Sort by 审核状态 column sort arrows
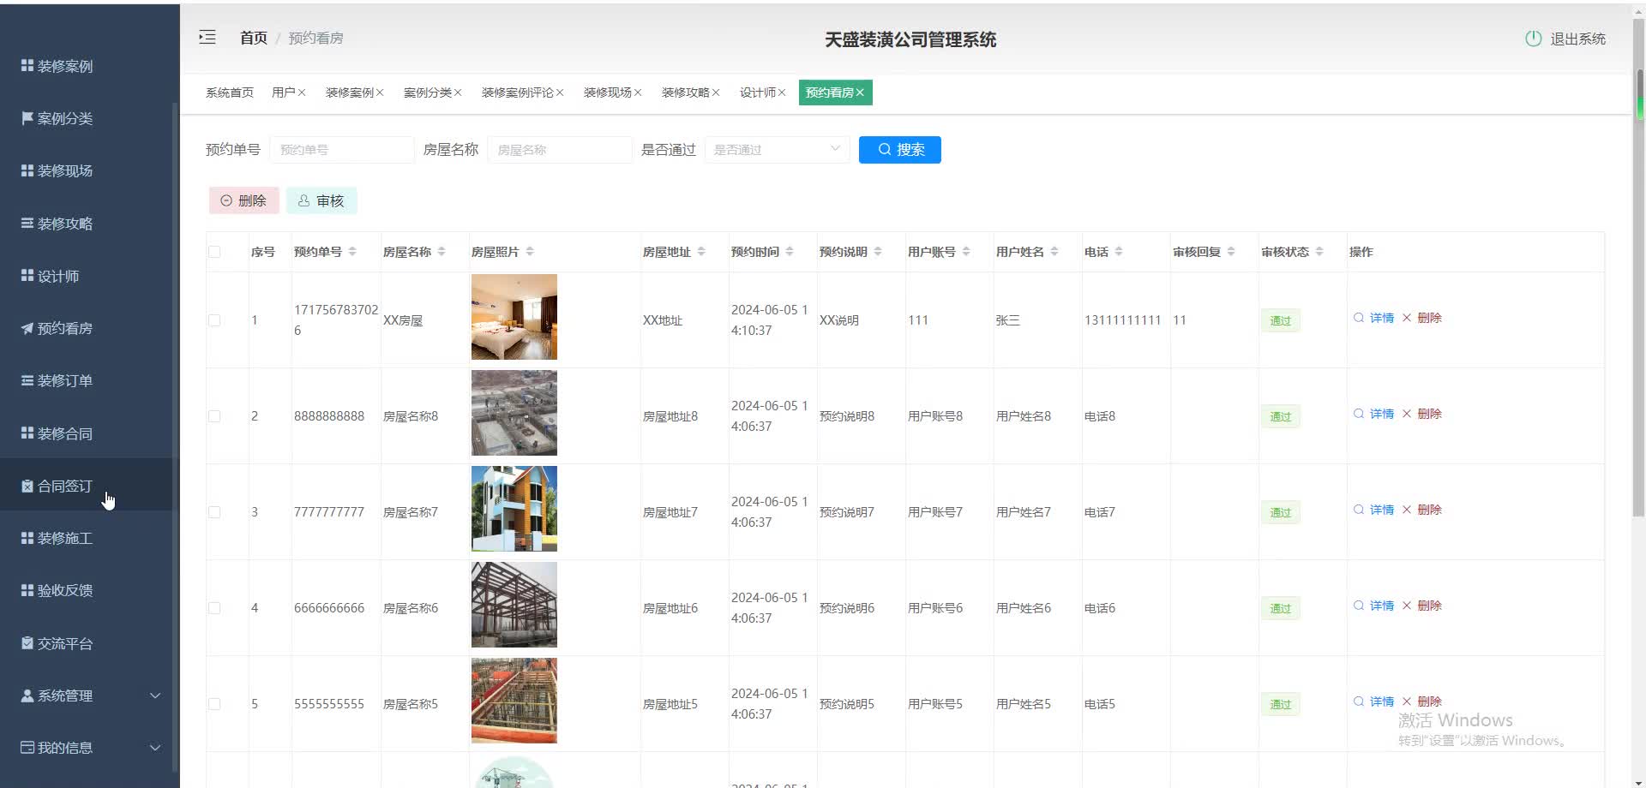The height and width of the screenshot is (788, 1646). [1319, 252]
